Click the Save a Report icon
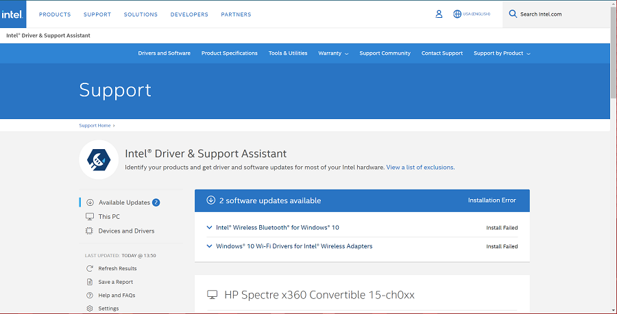The image size is (617, 314). [x=90, y=282]
